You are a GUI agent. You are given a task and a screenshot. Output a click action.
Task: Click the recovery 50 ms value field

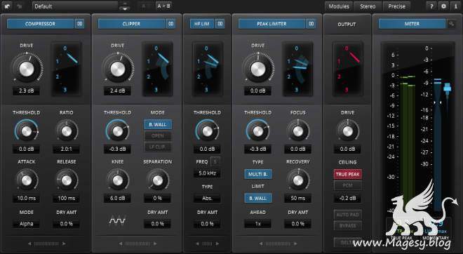click(x=298, y=198)
